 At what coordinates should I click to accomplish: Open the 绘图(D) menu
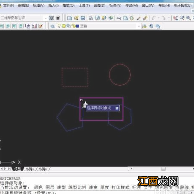(x=99, y=6)
